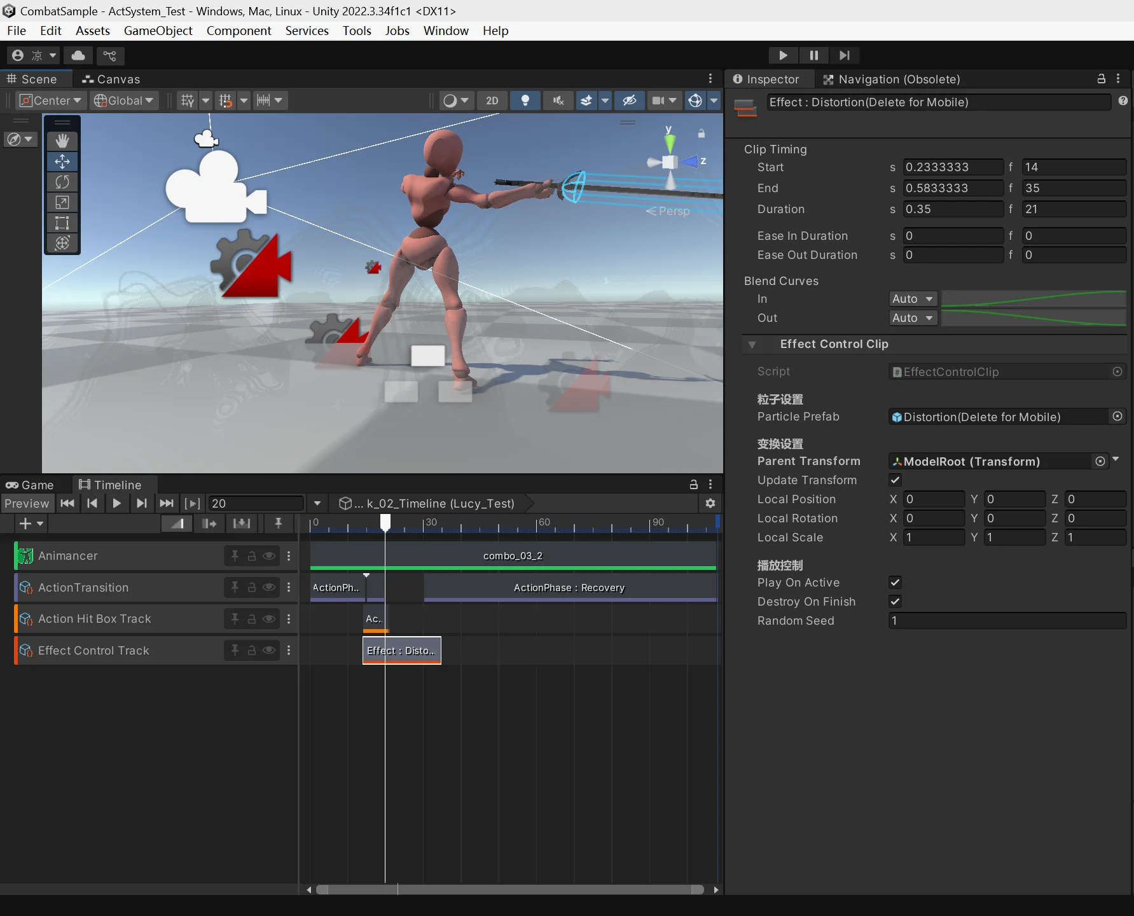Select the Scale tool

(x=62, y=202)
